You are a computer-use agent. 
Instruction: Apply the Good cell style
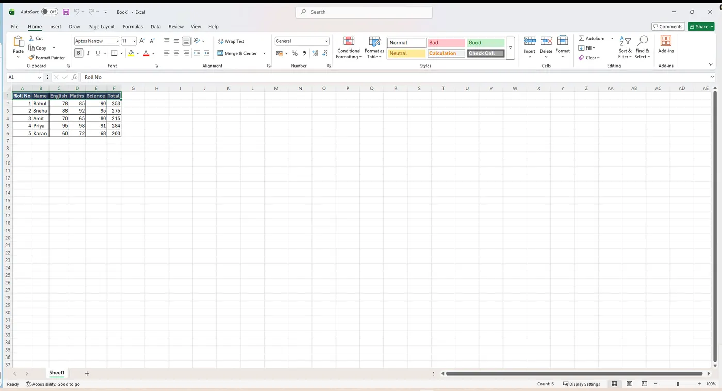pyautogui.click(x=486, y=43)
